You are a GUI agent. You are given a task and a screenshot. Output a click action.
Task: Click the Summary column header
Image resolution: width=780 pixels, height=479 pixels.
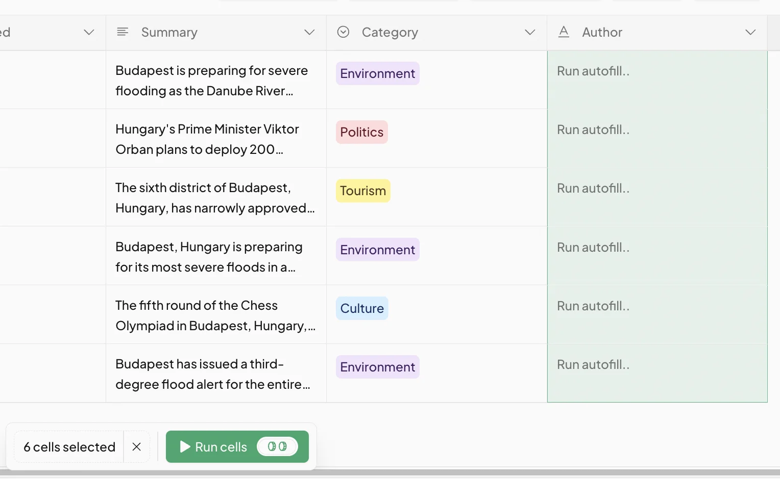(x=216, y=33)
